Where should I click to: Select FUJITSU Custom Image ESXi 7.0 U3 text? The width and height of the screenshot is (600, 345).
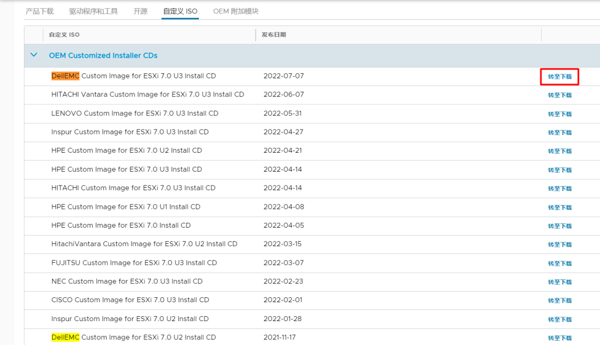click(134, 263)
